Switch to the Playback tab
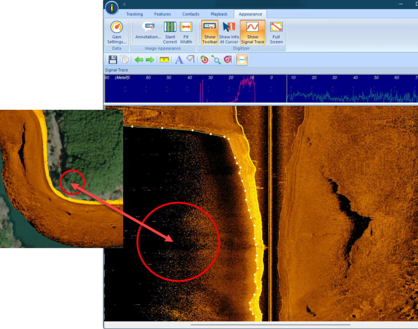This screenshot has width=418, height=329. pos(219,14)
